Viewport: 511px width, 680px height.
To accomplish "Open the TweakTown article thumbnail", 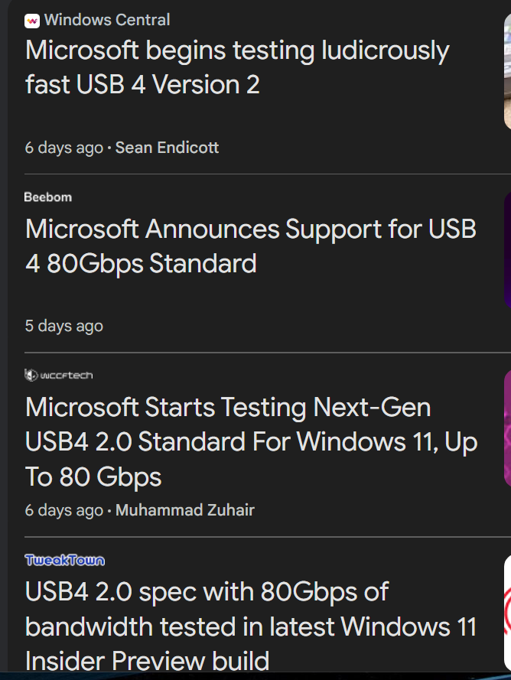I will 506,612.
